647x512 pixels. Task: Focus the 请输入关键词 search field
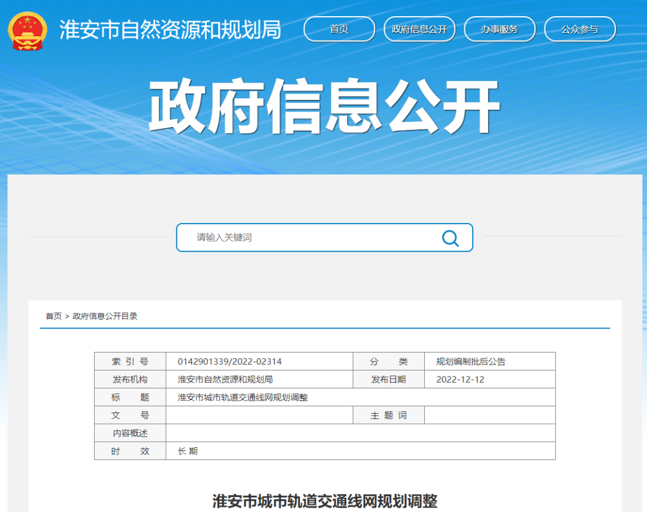coord(324,237)
